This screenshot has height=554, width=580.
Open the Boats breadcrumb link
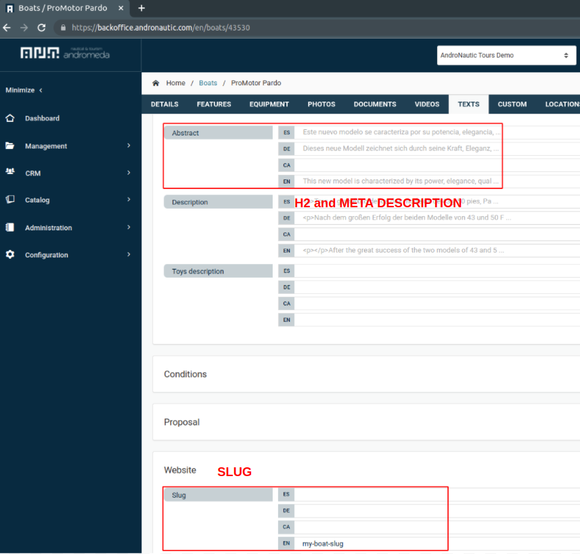point(208,83)
